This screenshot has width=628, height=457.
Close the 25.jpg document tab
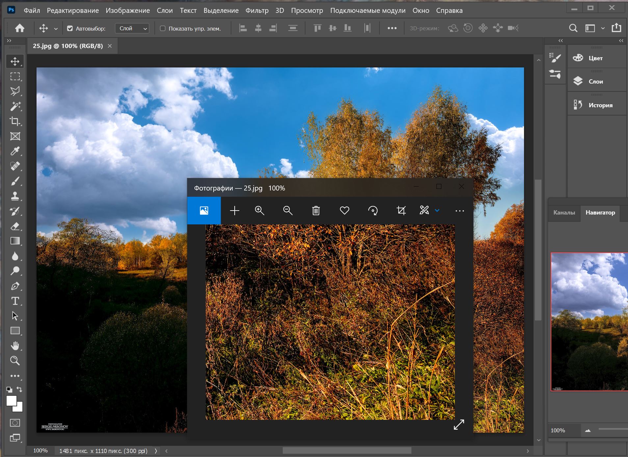[x=110, y=46]
